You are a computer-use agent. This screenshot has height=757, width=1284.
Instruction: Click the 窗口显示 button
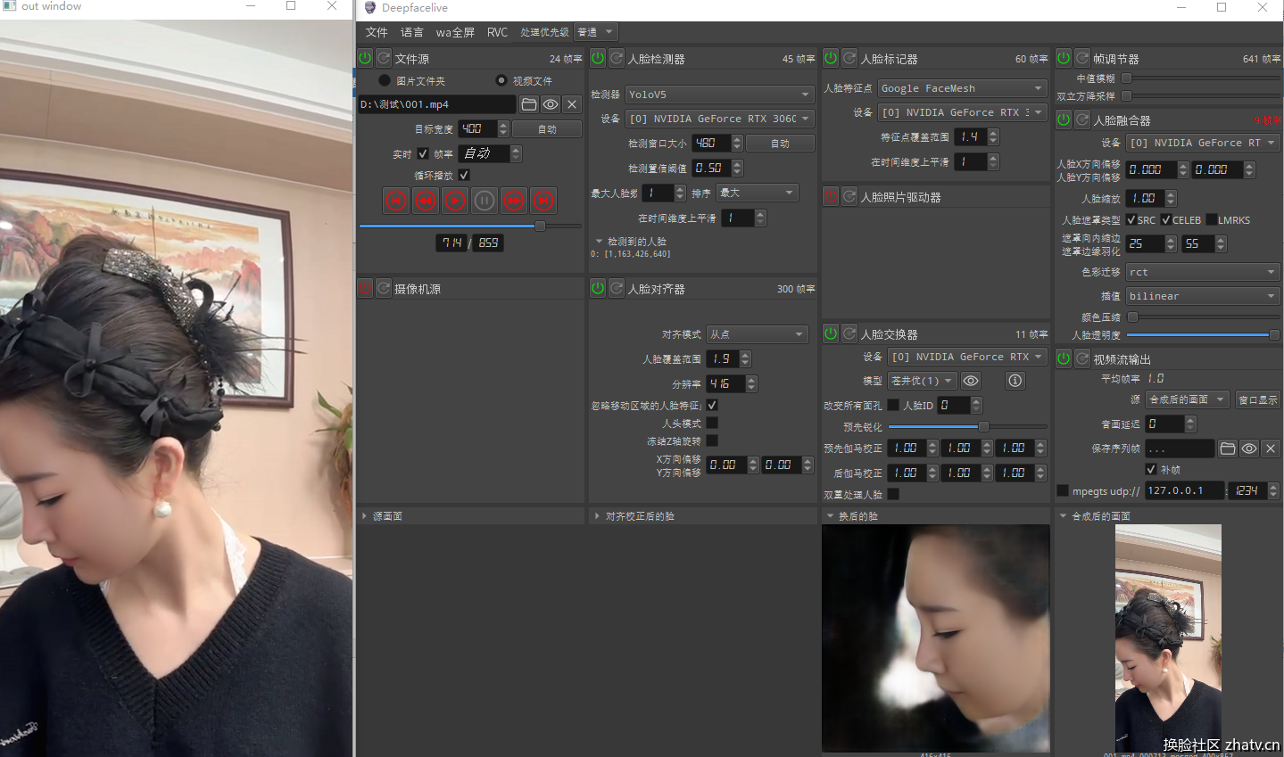coord(1257,399)
